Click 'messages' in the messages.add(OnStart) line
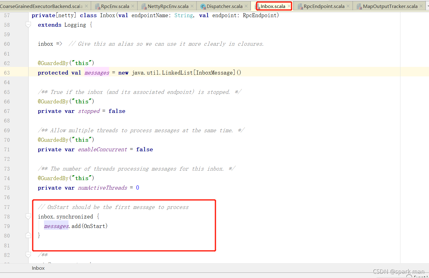Image resolution: width=429 pixels, height=278 pixels. point(57,226)
